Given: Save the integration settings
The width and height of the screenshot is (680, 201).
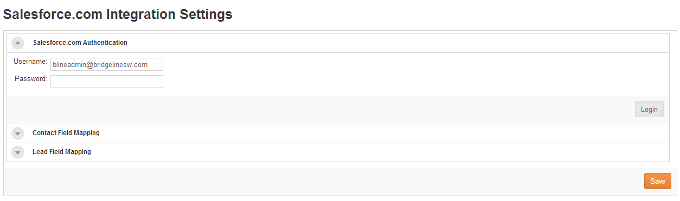Looking at the screenshot, I should tap(657, 181).
